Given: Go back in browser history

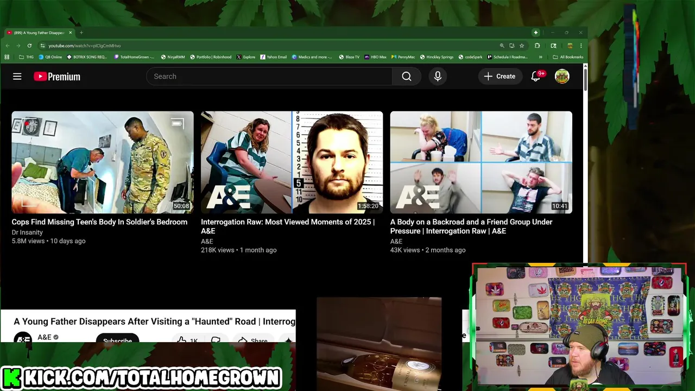Looking at the screenshot, I should (8, 46).
